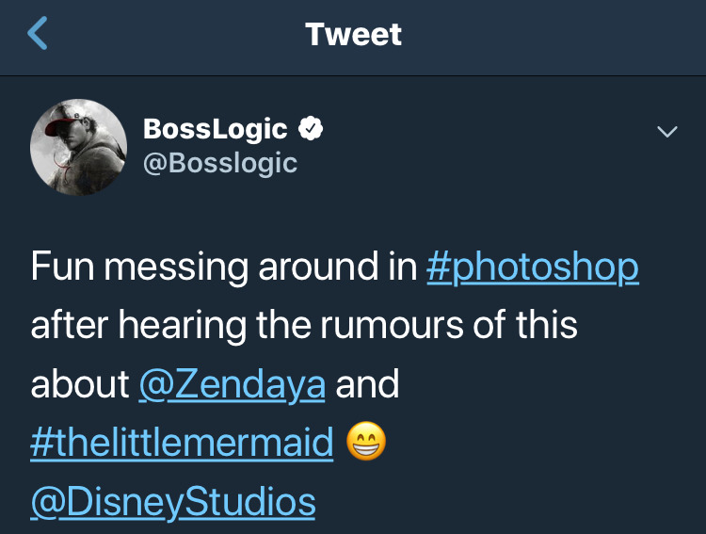
Task: Click the BossLogic display name
Action: point(216,129)
